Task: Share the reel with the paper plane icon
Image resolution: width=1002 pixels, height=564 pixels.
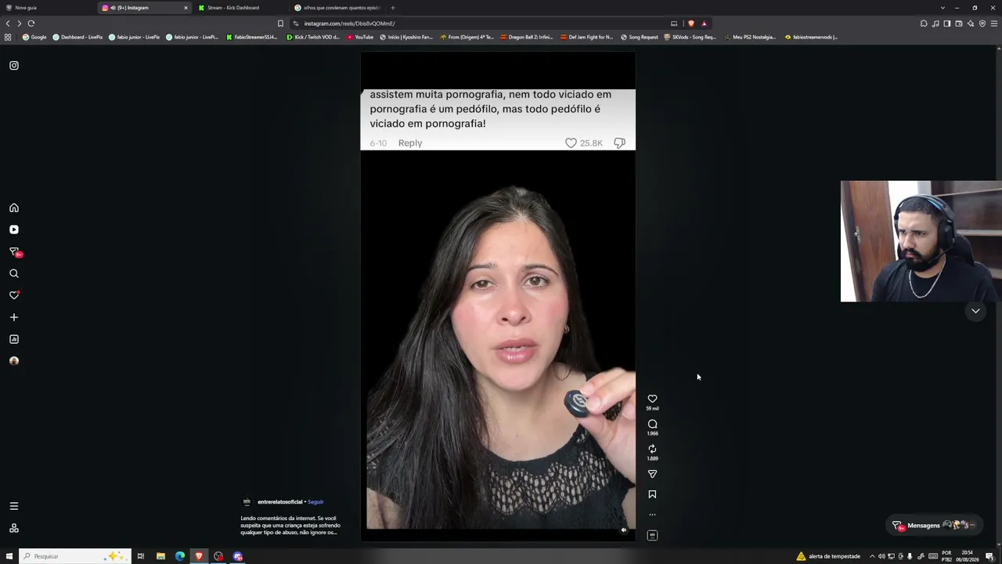Action: tap(652, 474)
